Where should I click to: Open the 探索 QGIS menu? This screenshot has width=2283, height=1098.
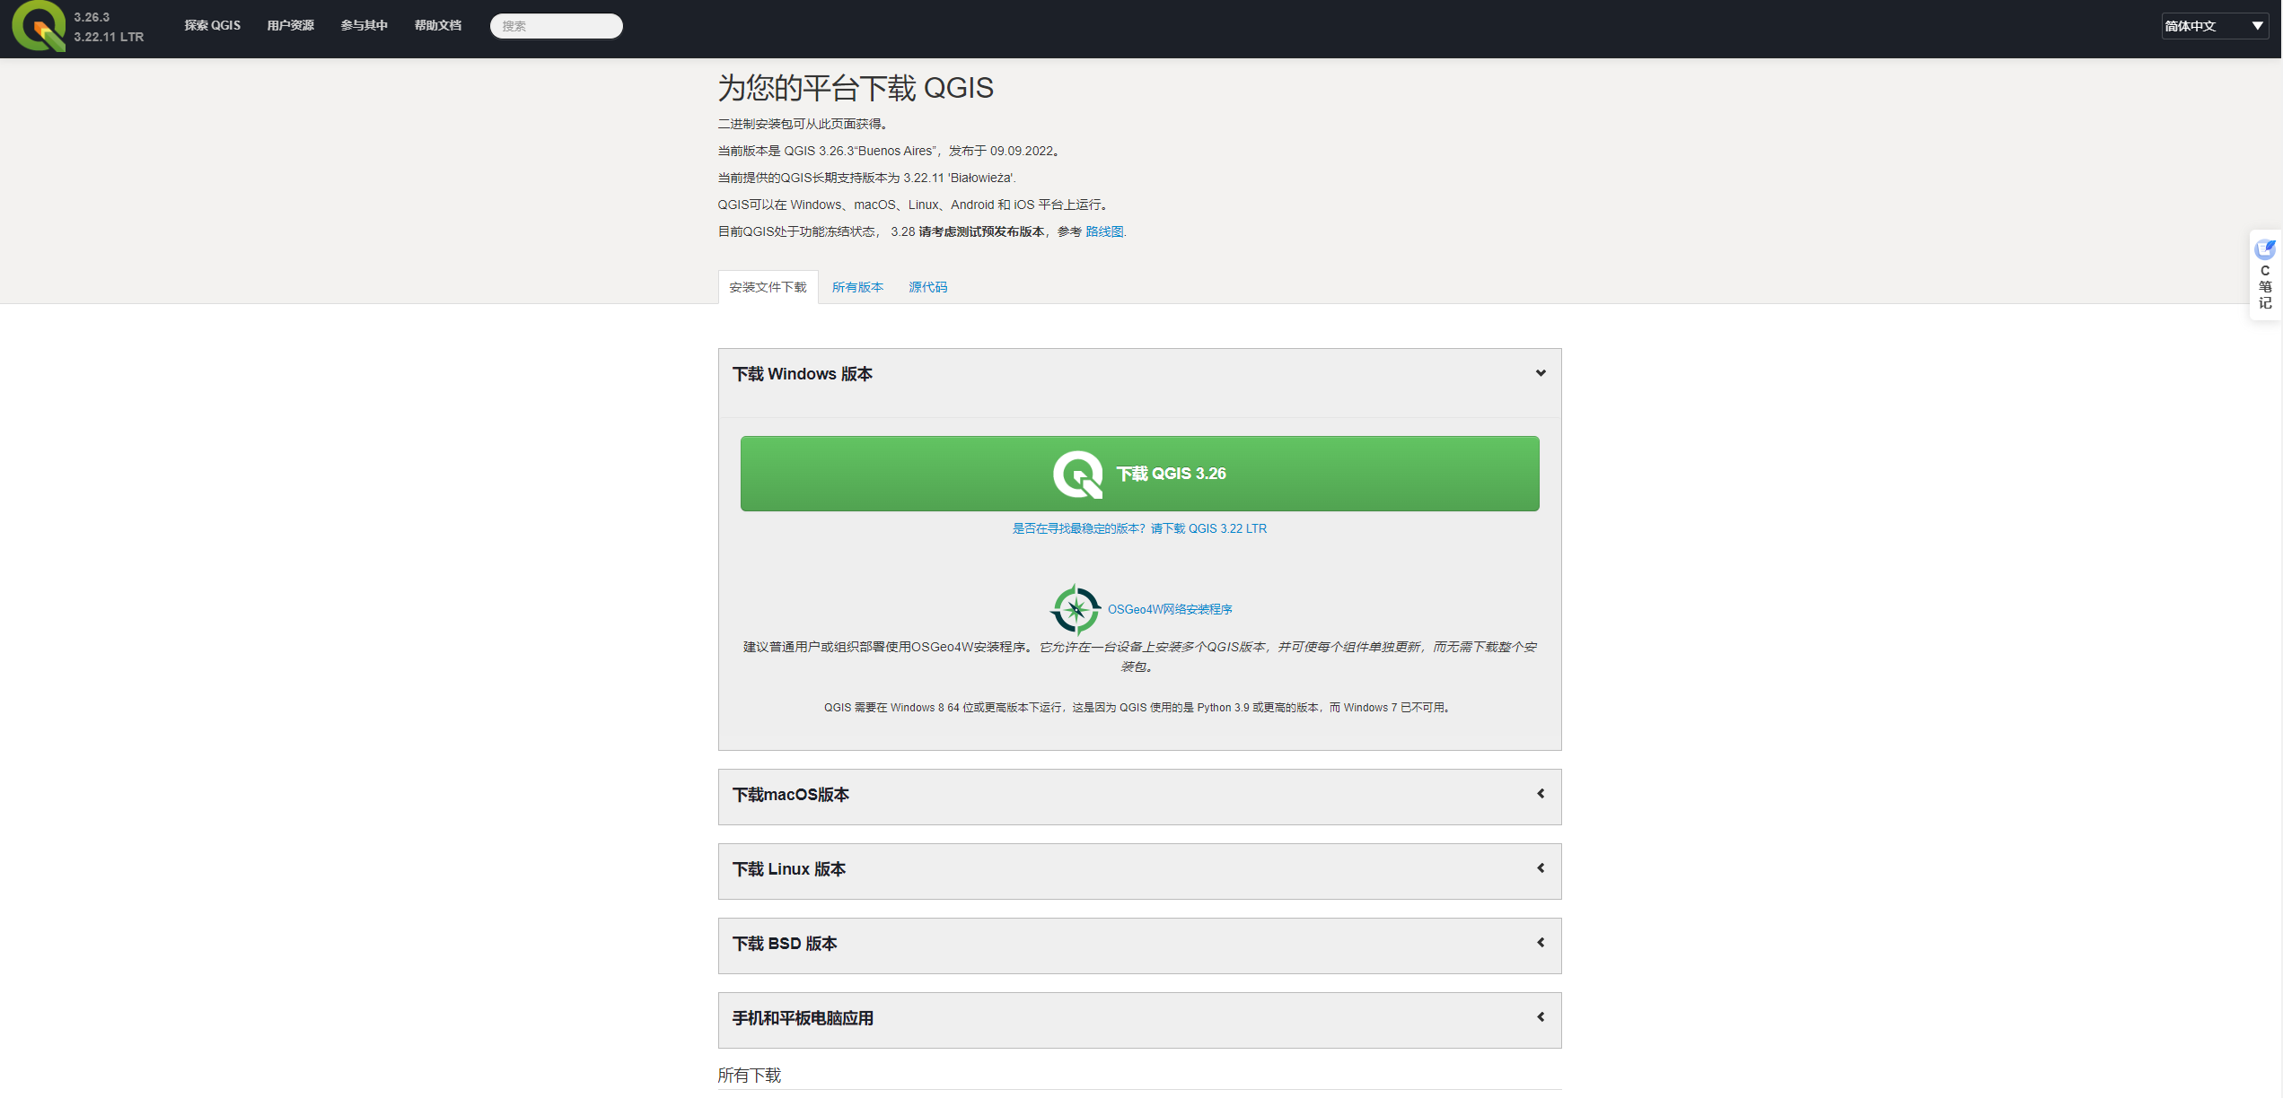[x=213, y=25]
